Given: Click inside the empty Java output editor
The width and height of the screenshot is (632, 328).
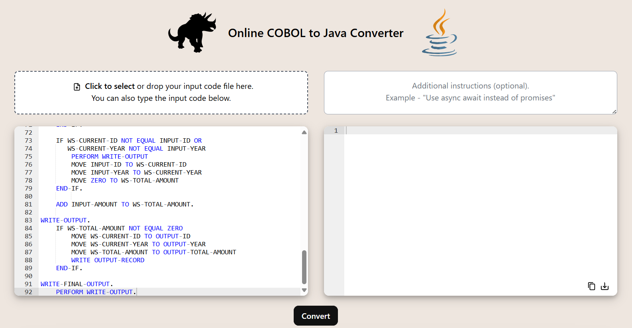Looking at the screenshot, I should (x=481, y=211).
